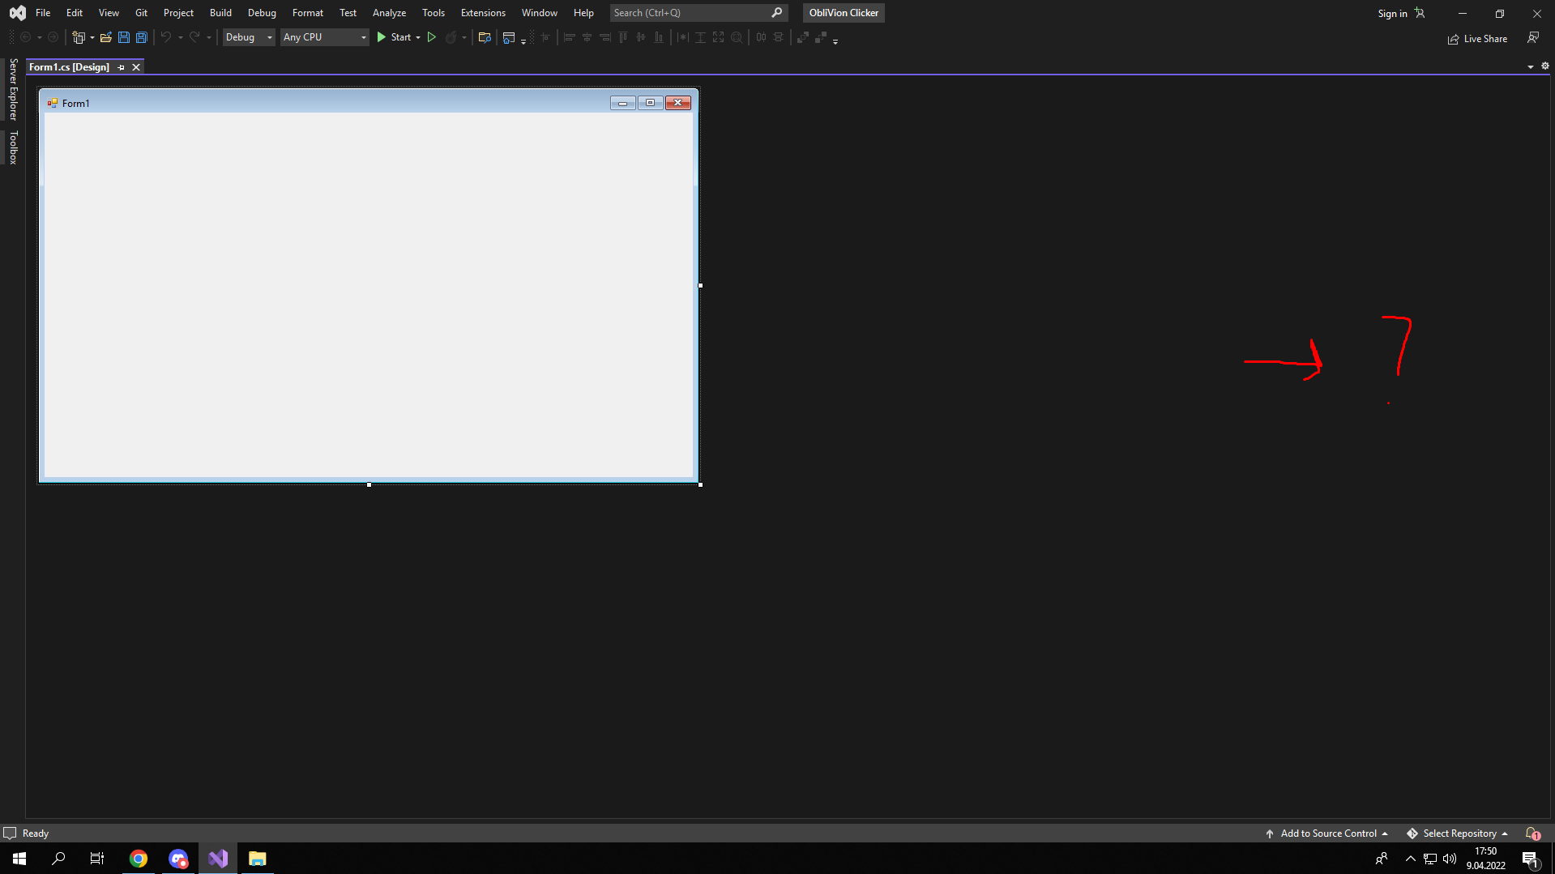The width and height of the screenshot is (1555, 874).
Task: Click the Align Tops layout icon
Action: pyautogui.click(x=622, y=37)
